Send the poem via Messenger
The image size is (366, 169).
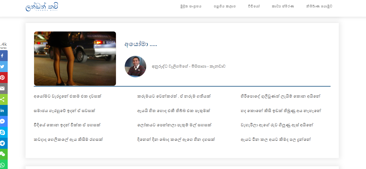(x=4, y=121)
